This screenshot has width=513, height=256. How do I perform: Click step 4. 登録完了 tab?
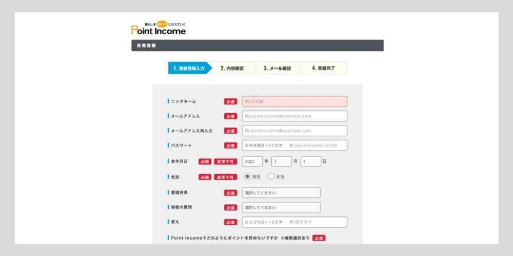coord(324,68)
